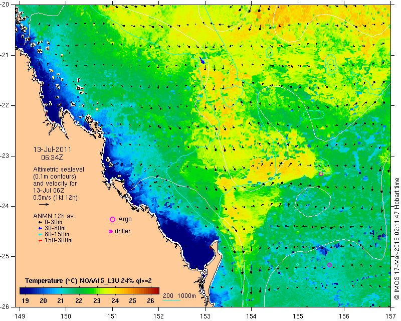Click the magenta Argo circle in the legend

point(112,219)
